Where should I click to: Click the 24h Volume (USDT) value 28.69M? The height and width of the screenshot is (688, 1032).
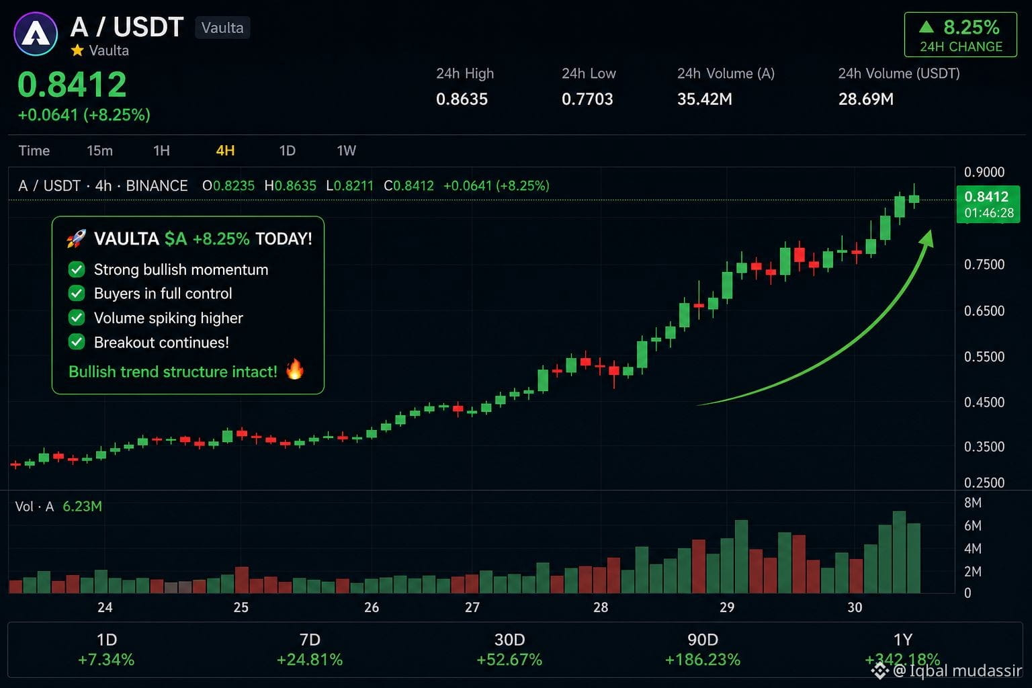click(866, 99)
